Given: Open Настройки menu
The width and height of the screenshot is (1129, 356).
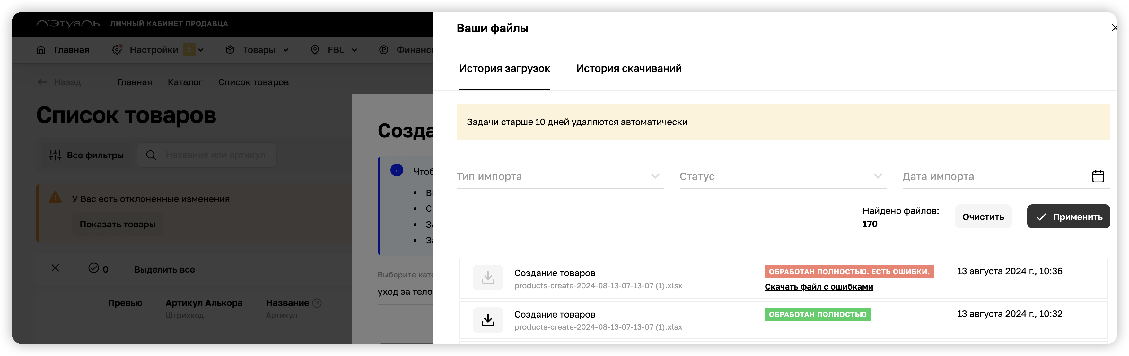Looking at the screenshot, I should [154, 50].
